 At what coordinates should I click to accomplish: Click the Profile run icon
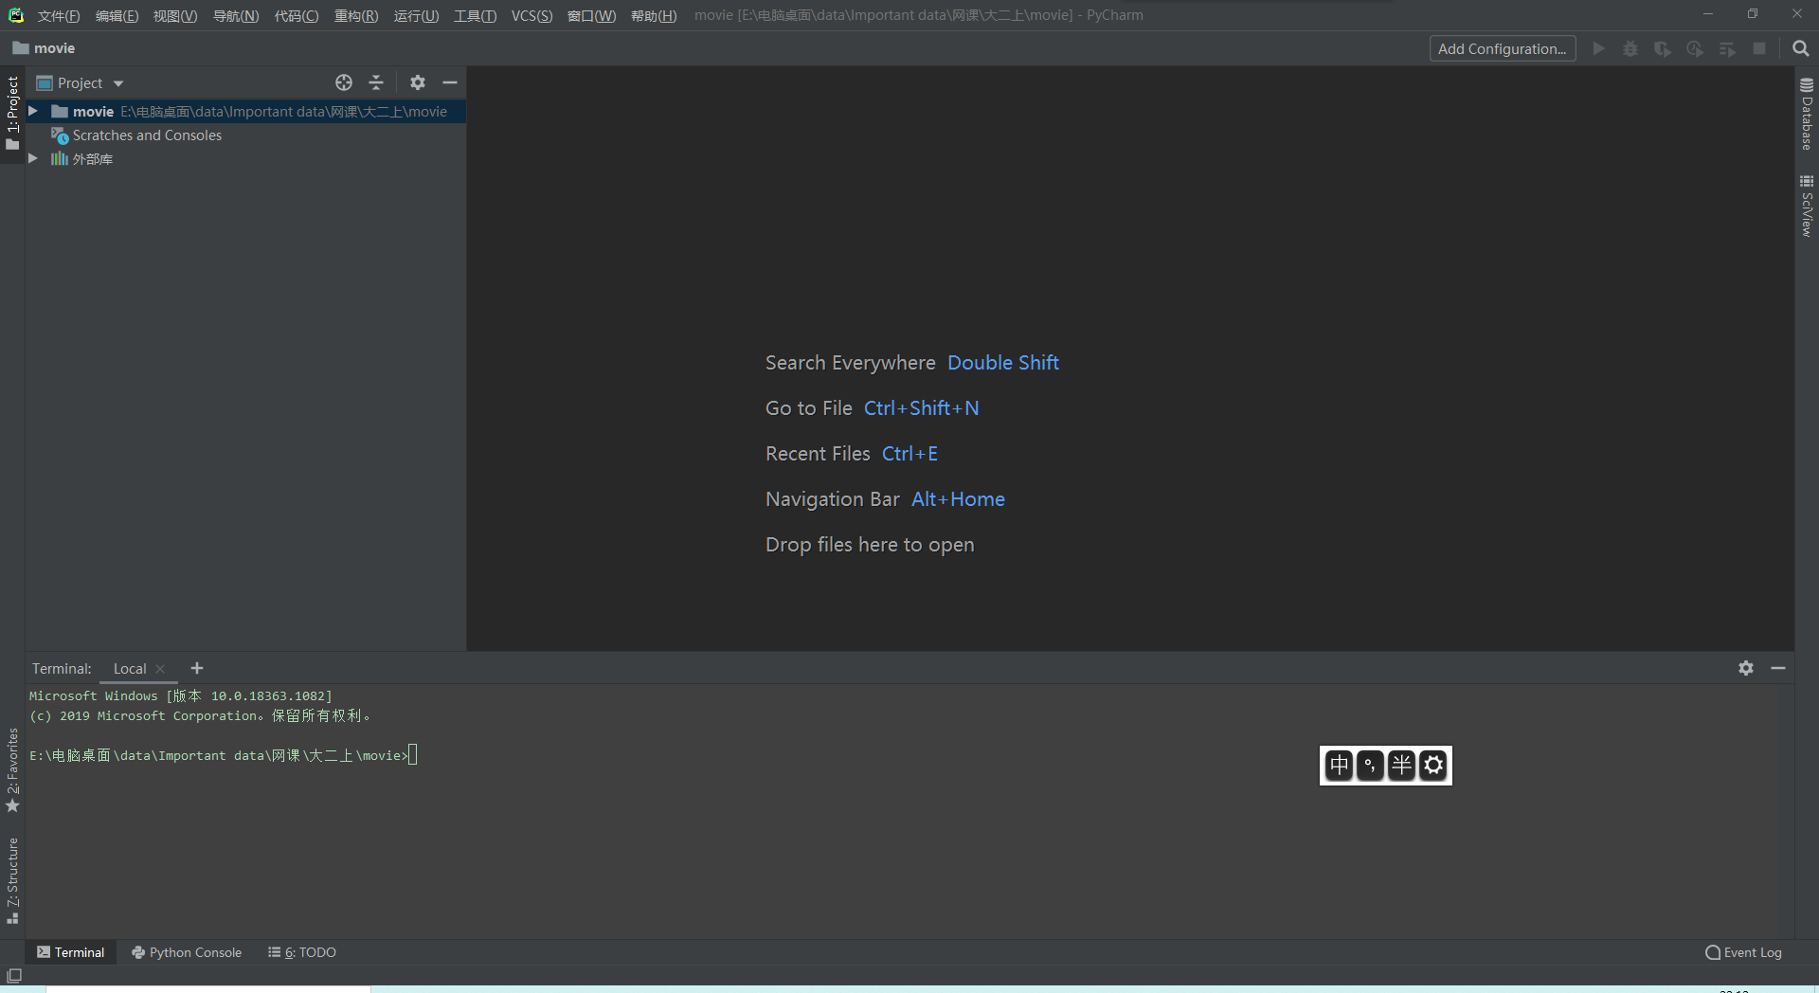pos(1695,48)
